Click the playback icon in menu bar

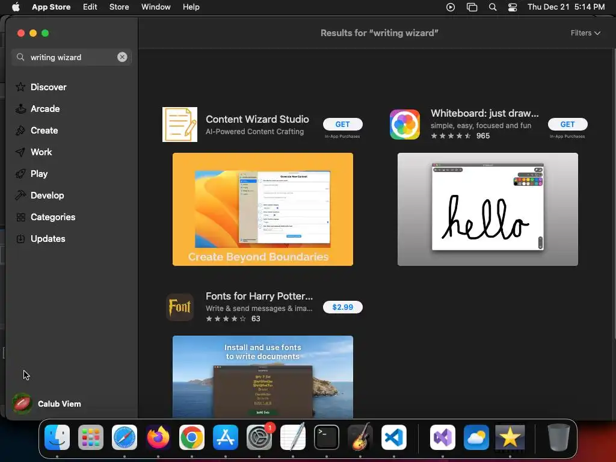pyautogui.click(x=451, y=7)
